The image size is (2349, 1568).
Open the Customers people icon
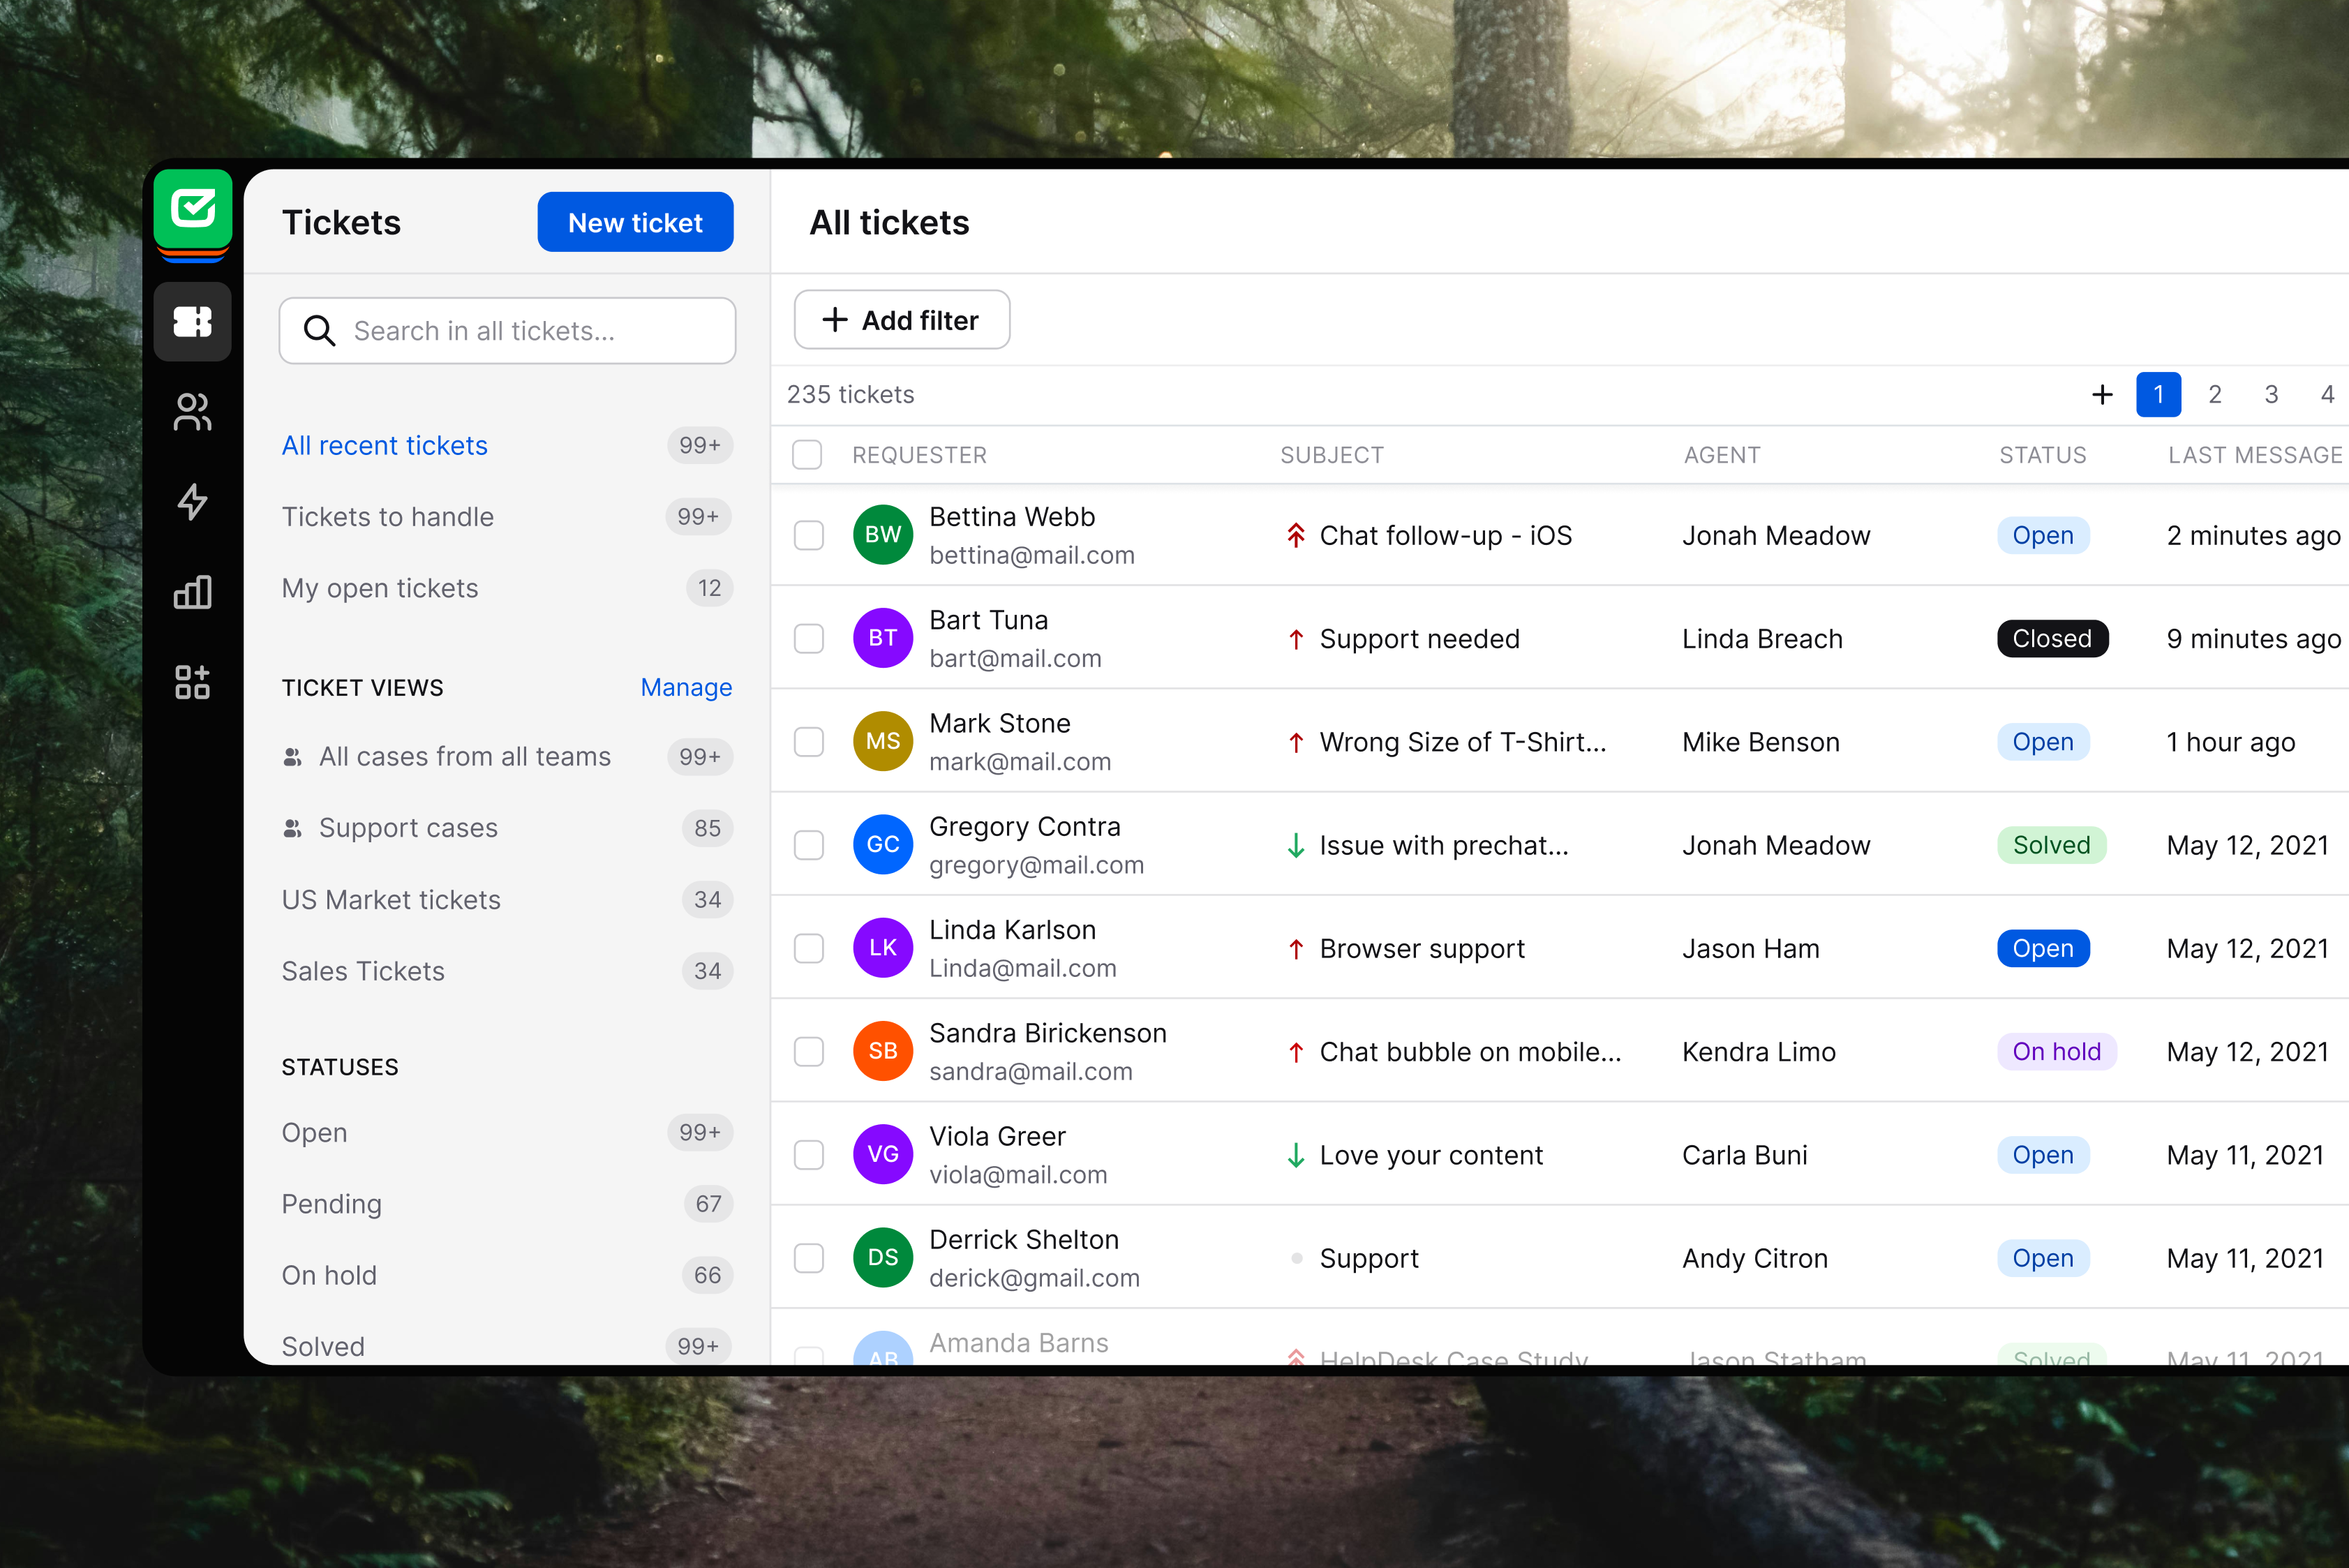click(x=193, y=412)
